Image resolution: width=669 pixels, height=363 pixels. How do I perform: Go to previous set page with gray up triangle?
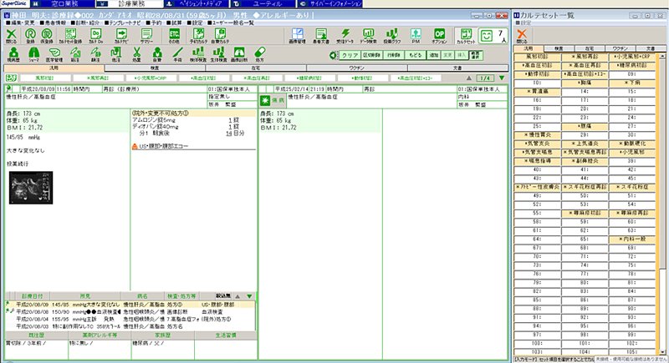coord(469,78)
